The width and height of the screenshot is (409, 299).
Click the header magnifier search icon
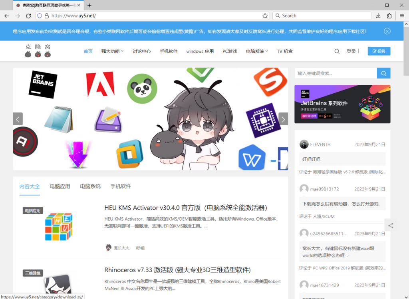(x=337, y=51)
